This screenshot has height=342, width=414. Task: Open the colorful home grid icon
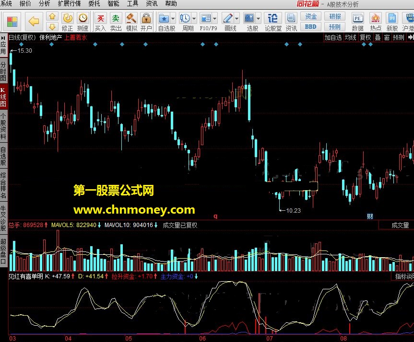pos(12,22)
